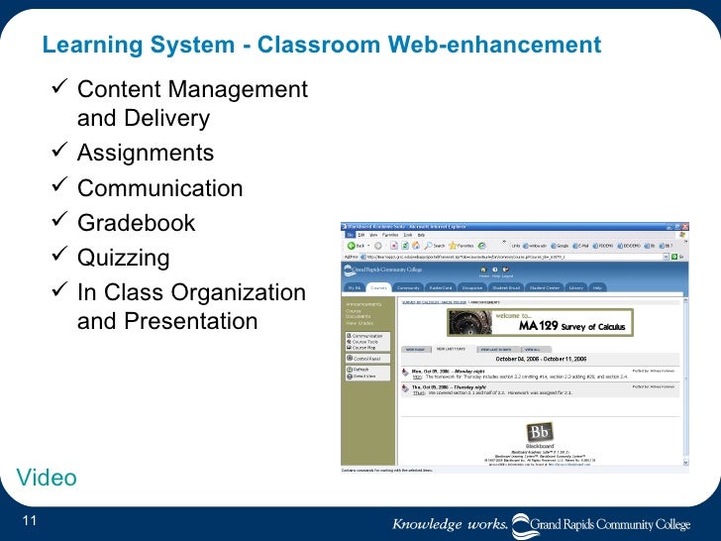This screenshot has height=541, width=721.
Task: Switch to the My Bb tab
Action: pos(355,287)
